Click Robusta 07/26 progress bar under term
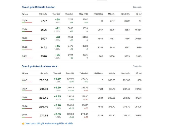177x126 pixels. (x=27, y=41)
